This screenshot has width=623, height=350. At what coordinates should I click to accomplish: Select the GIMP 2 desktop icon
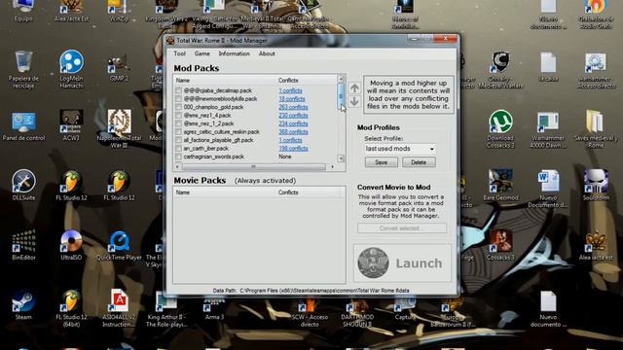119,68
